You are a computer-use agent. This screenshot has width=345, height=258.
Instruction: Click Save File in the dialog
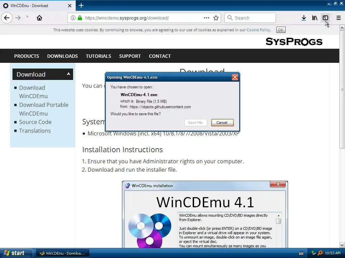tap(195, 123)
